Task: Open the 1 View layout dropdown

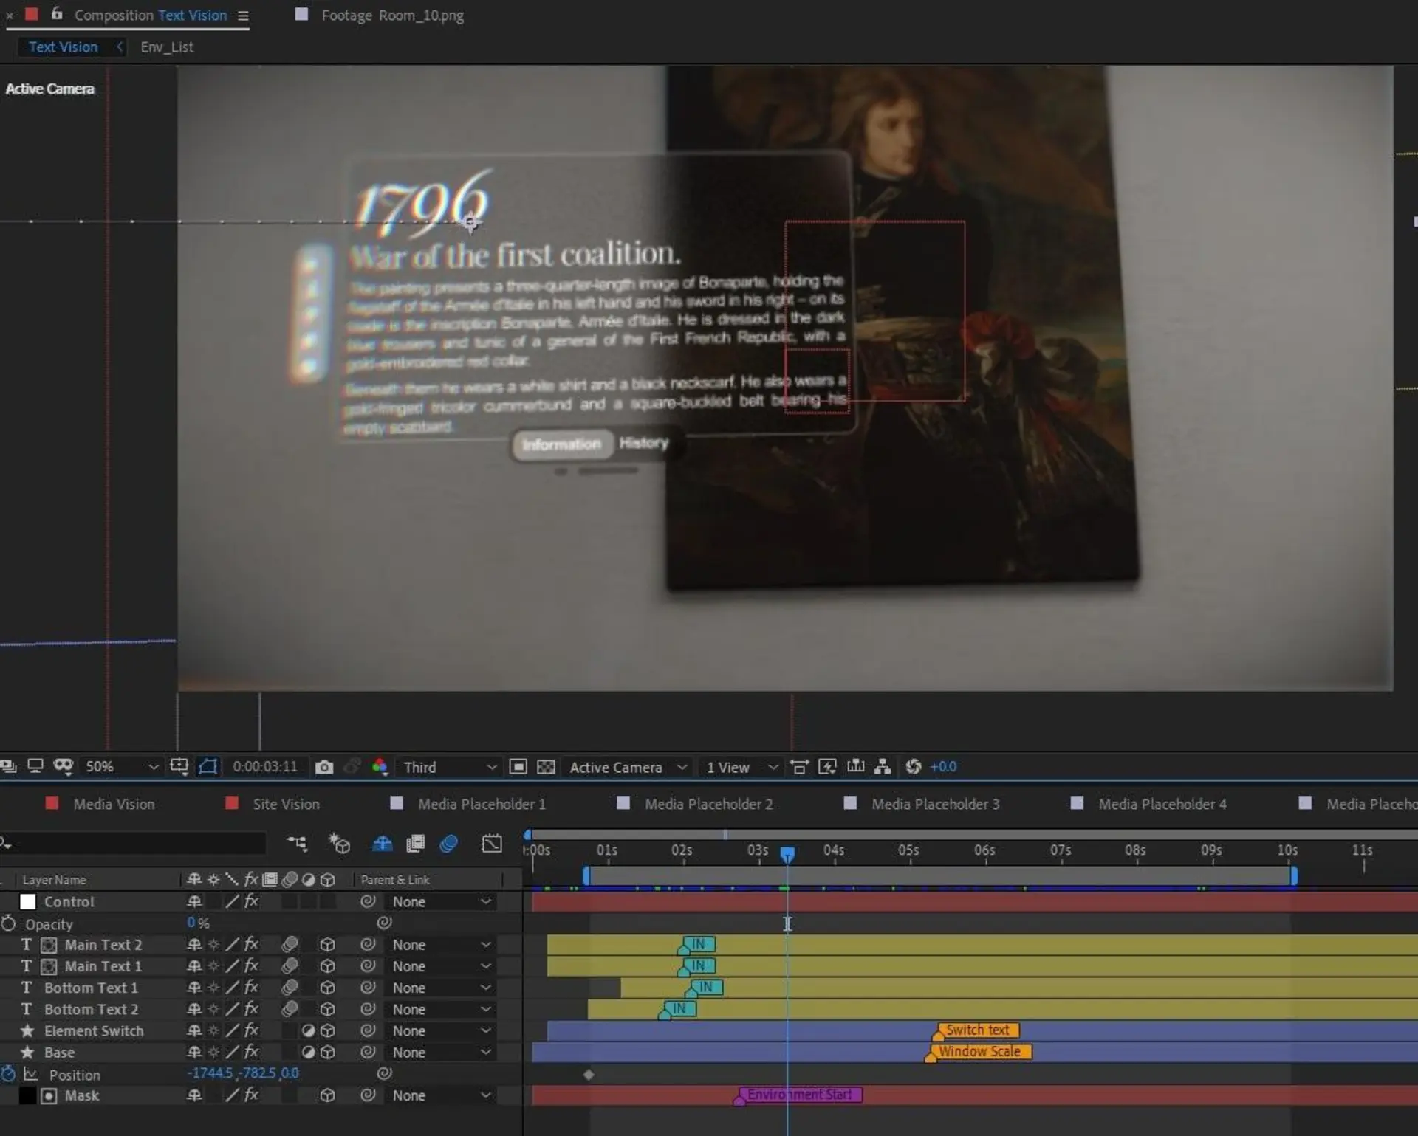Action: point(741,767)
